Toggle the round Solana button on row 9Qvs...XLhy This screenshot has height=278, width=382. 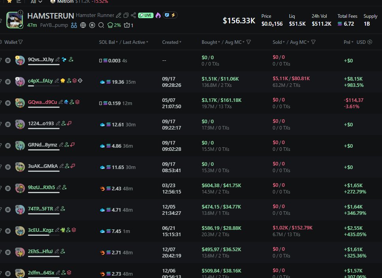8,60
